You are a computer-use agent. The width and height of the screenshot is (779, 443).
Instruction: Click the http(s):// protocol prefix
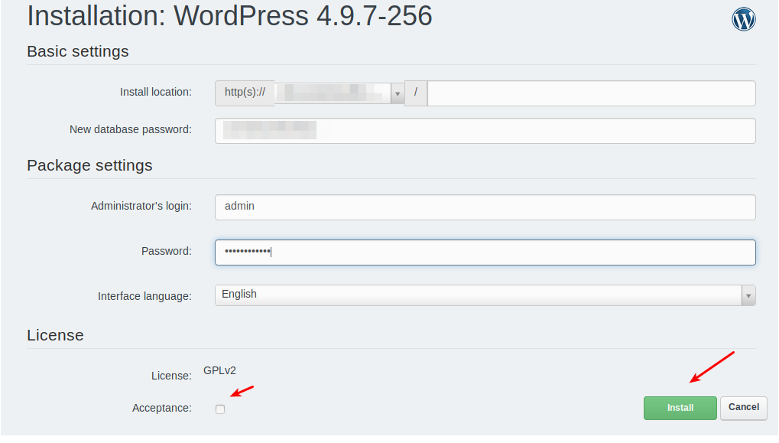click(x=245, y=93)
